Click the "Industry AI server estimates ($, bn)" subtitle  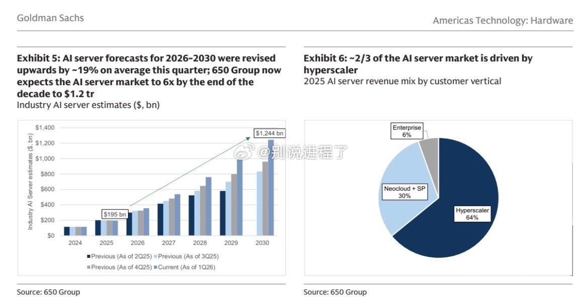[88, 105]
